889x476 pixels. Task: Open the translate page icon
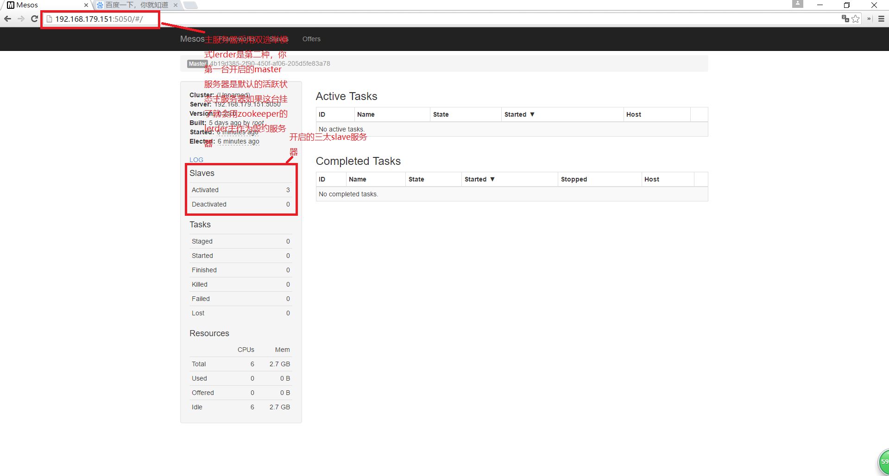pos(845,19)
